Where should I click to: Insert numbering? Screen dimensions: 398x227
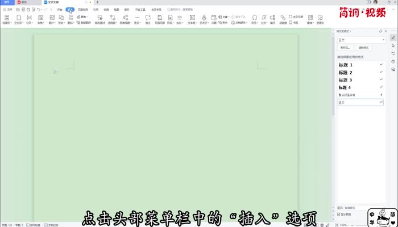coord(272,19)
